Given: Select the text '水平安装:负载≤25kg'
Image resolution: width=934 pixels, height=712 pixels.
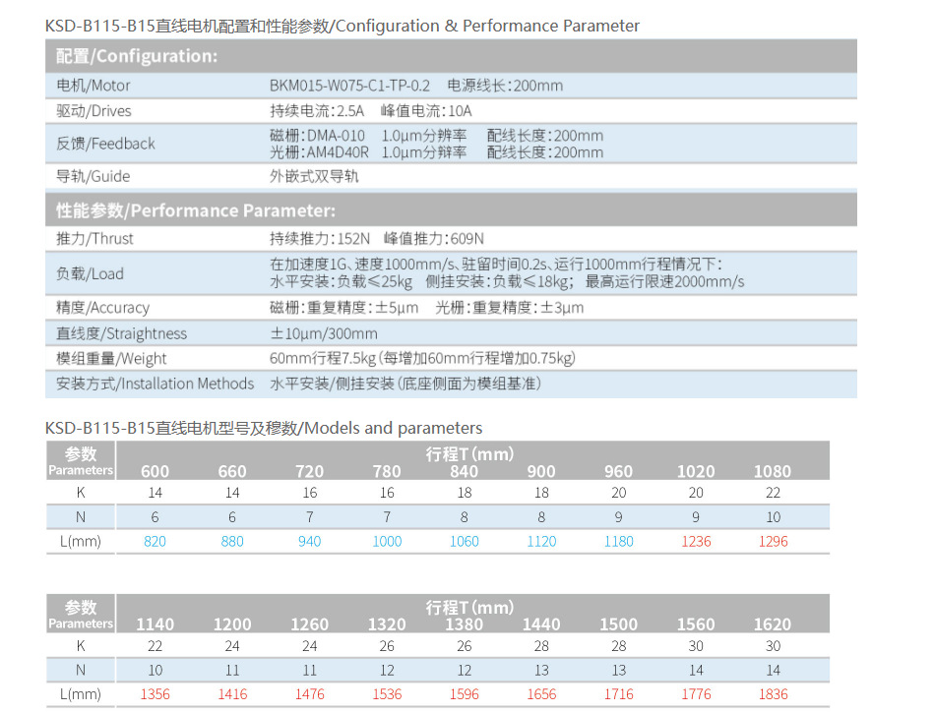Looking at the screenshot, I should (341, 281).
